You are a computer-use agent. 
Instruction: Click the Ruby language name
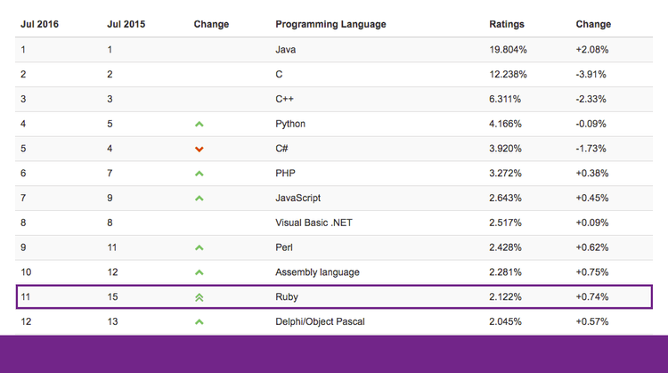(288, 296)
